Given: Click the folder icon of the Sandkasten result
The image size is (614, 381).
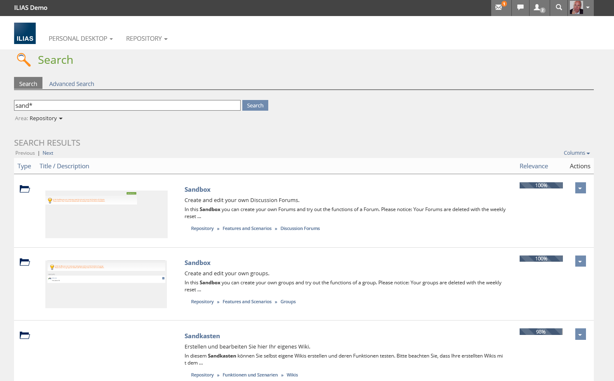Looking at the screenshot, I should 25,335.
